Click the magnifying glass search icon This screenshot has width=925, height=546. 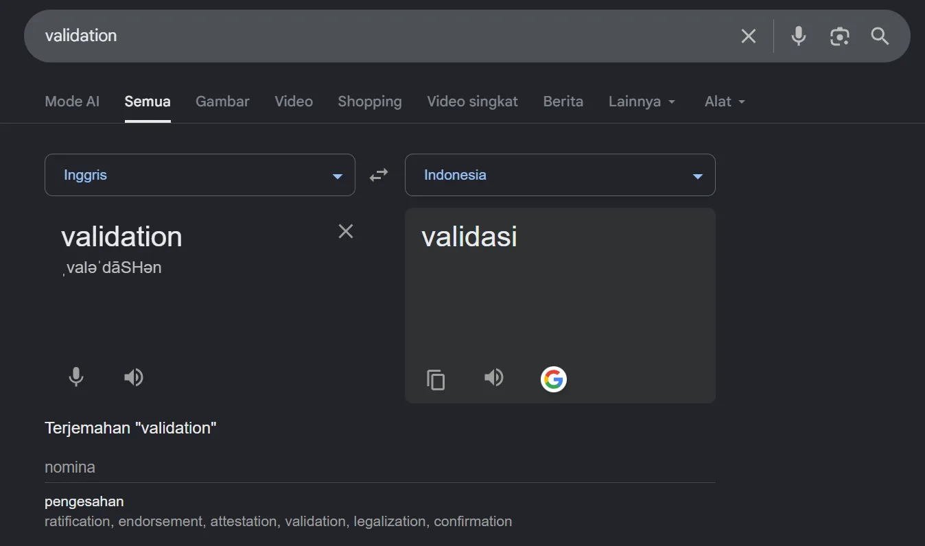pyautogui.click(x=880, y=36)
